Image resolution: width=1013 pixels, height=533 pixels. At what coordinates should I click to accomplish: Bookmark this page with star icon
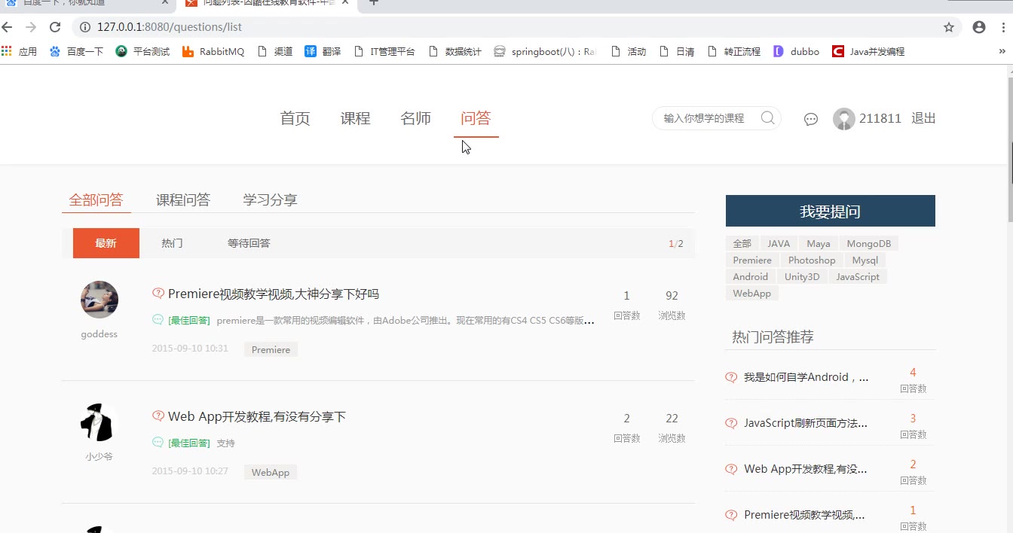tap(949, 27)
